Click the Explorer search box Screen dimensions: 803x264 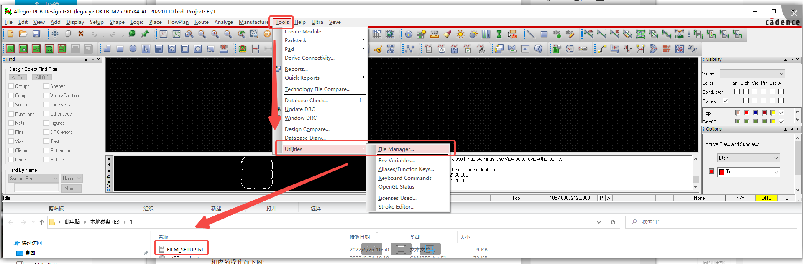click(711, 222)
